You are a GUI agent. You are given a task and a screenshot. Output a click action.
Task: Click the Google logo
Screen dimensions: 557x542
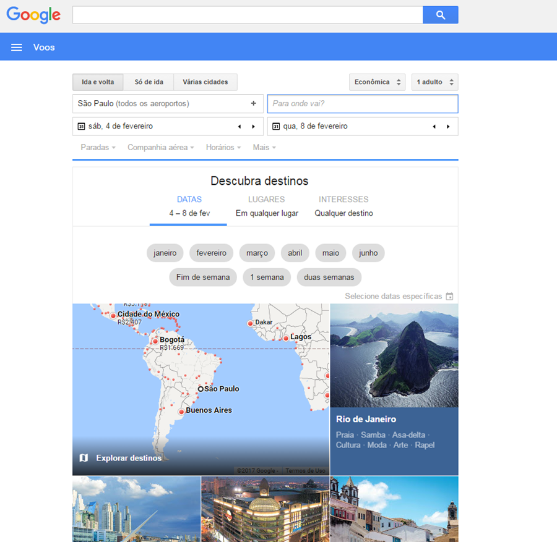coord(33,15)
